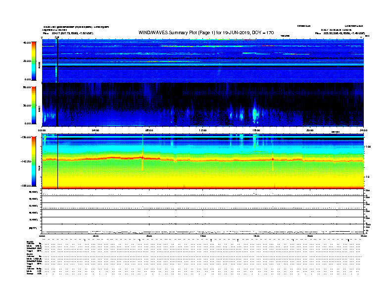Click the 16:00 tick label under RAD1 panel
Screen dimensions: 392x303
click(256, 130)
